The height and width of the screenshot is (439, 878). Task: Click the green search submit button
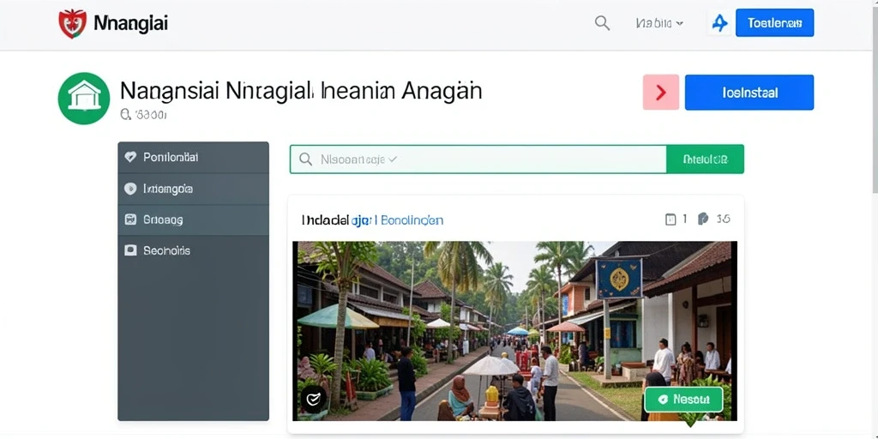coord(705,159)
